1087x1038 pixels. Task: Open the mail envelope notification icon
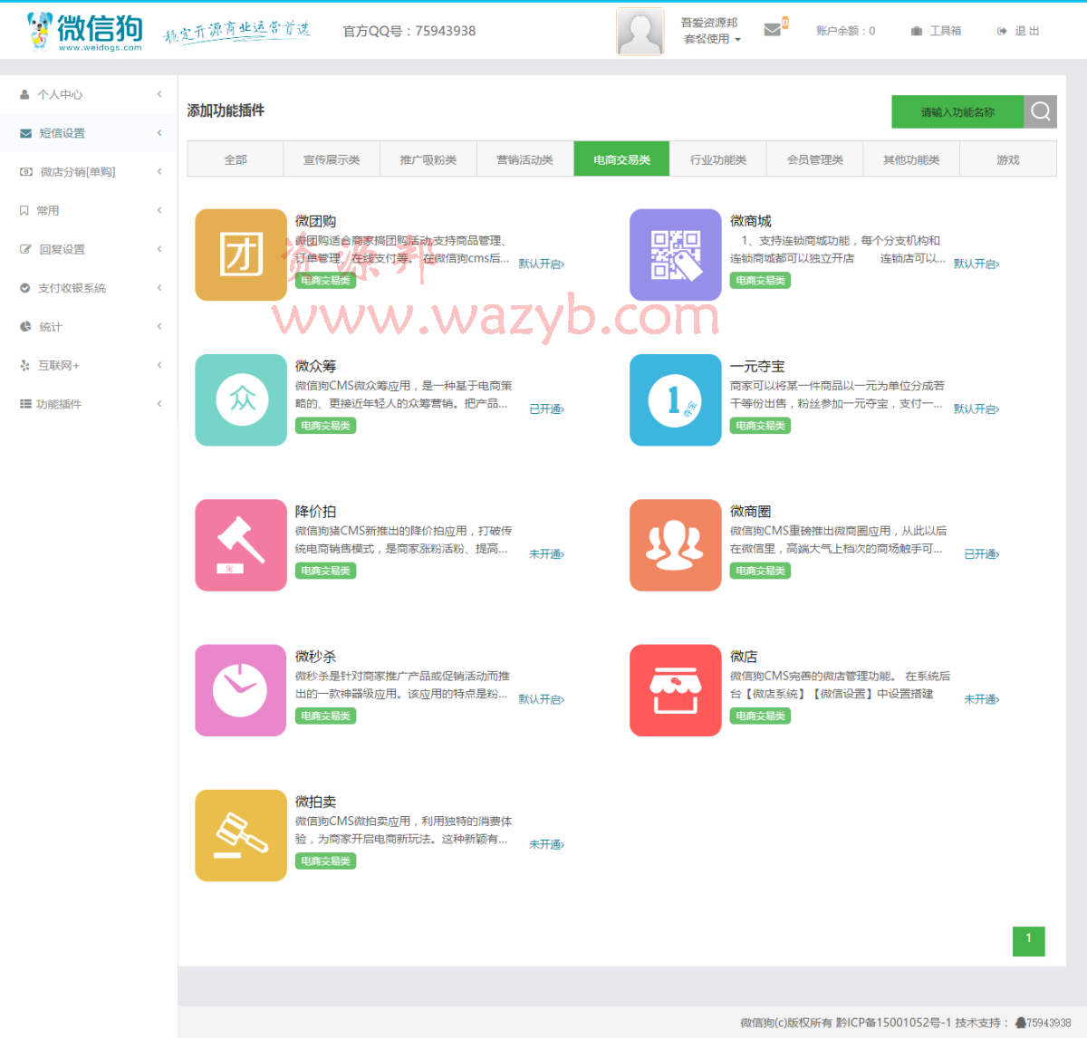(x=772, y=30)
